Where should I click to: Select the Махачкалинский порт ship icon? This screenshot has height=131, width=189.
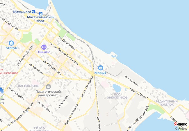coord(41,13)
